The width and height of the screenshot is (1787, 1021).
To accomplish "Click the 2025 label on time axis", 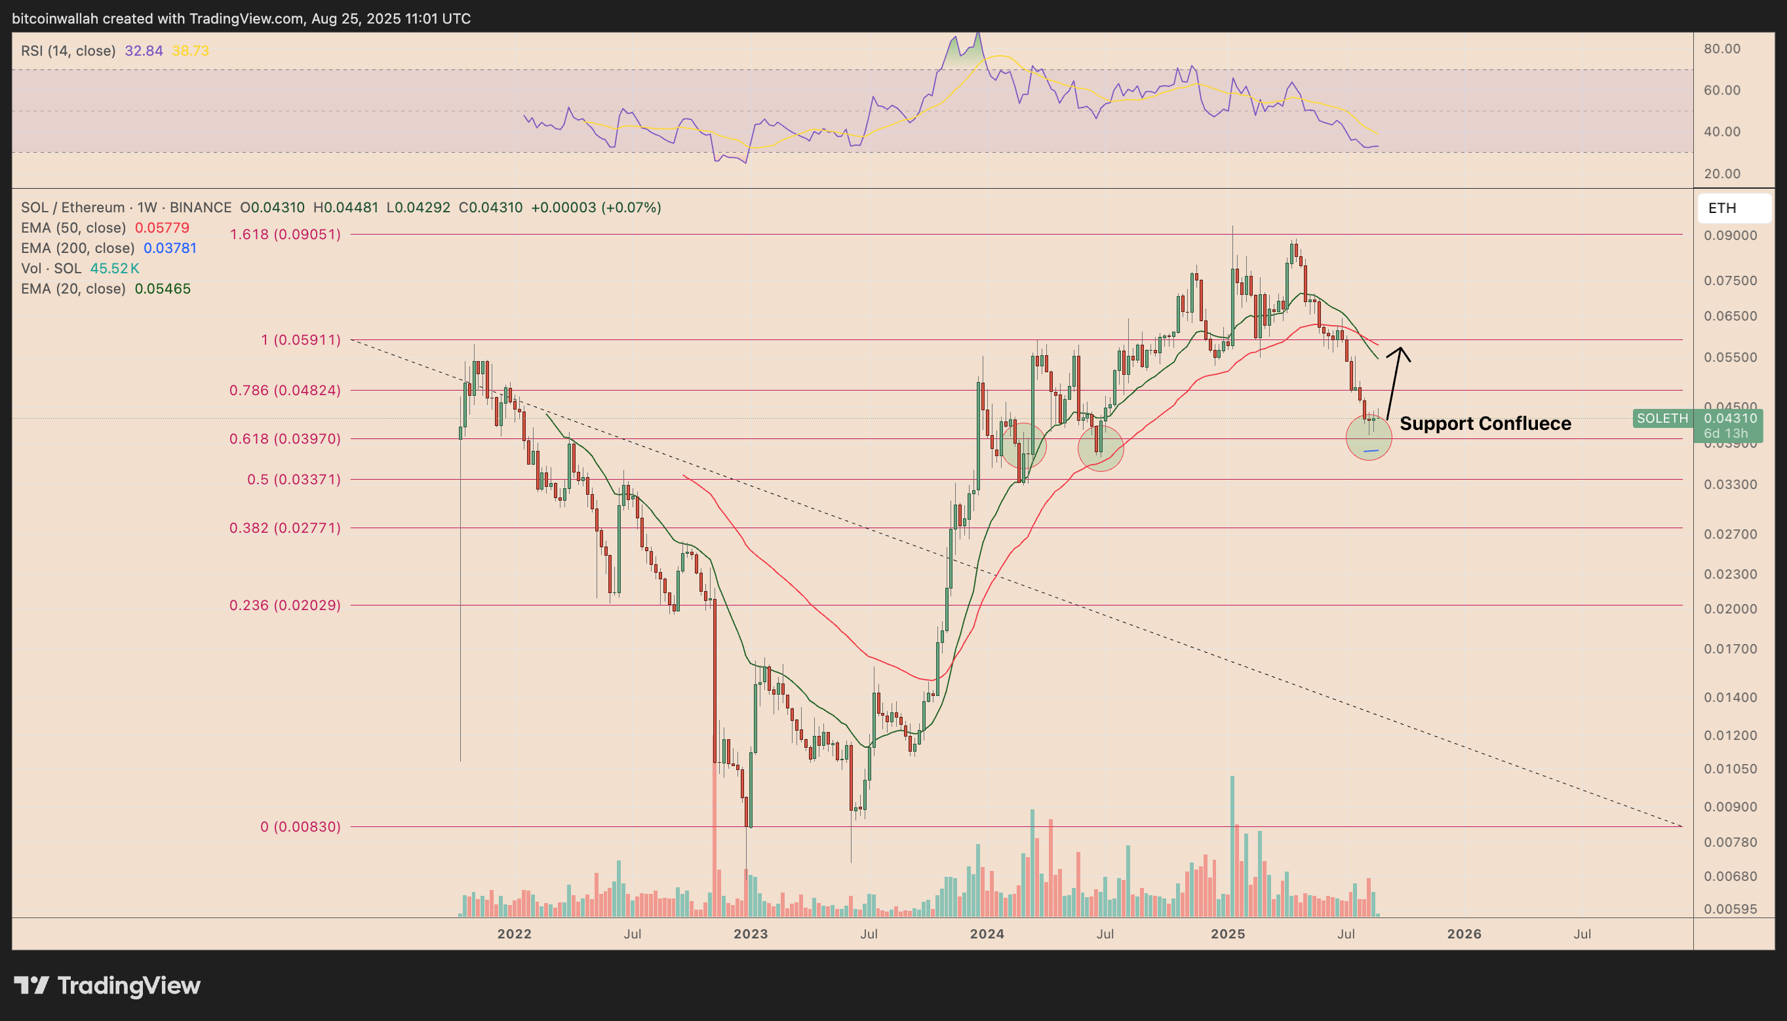I will coord(1228,934).
